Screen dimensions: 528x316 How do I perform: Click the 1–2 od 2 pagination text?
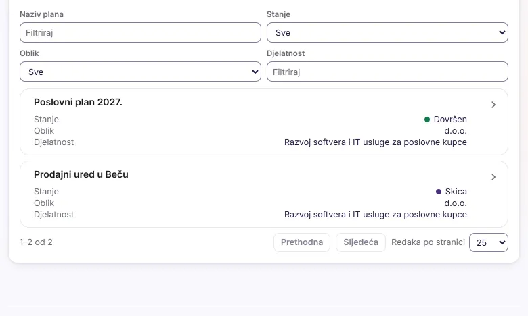point(36,242)
